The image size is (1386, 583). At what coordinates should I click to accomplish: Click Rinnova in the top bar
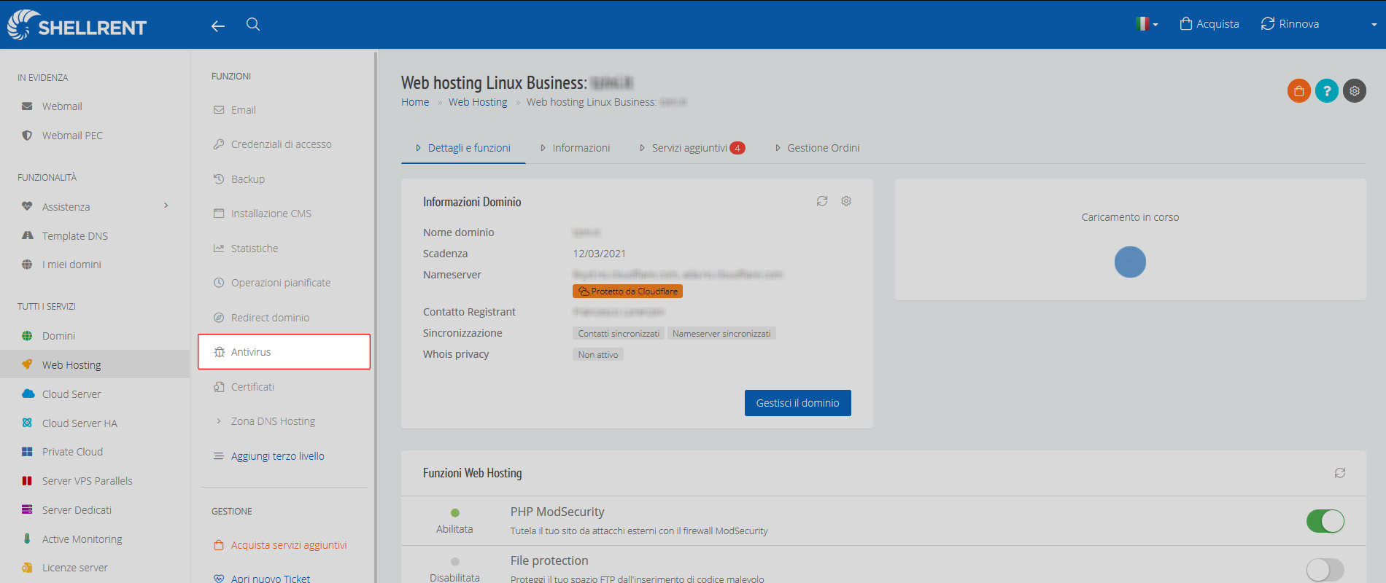1290,24
